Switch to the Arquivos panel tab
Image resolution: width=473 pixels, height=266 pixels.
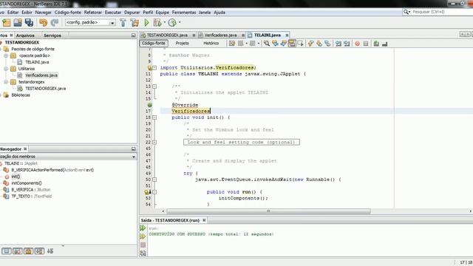[x=25, y=35]
